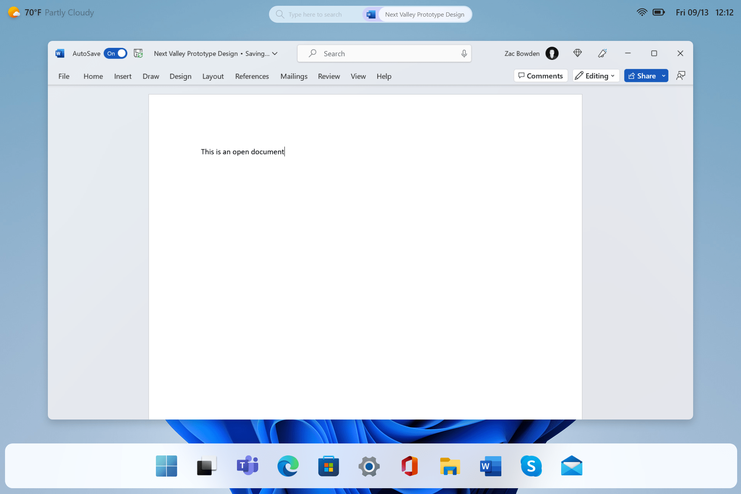Click the Designer diamond icon

(577, 53)
